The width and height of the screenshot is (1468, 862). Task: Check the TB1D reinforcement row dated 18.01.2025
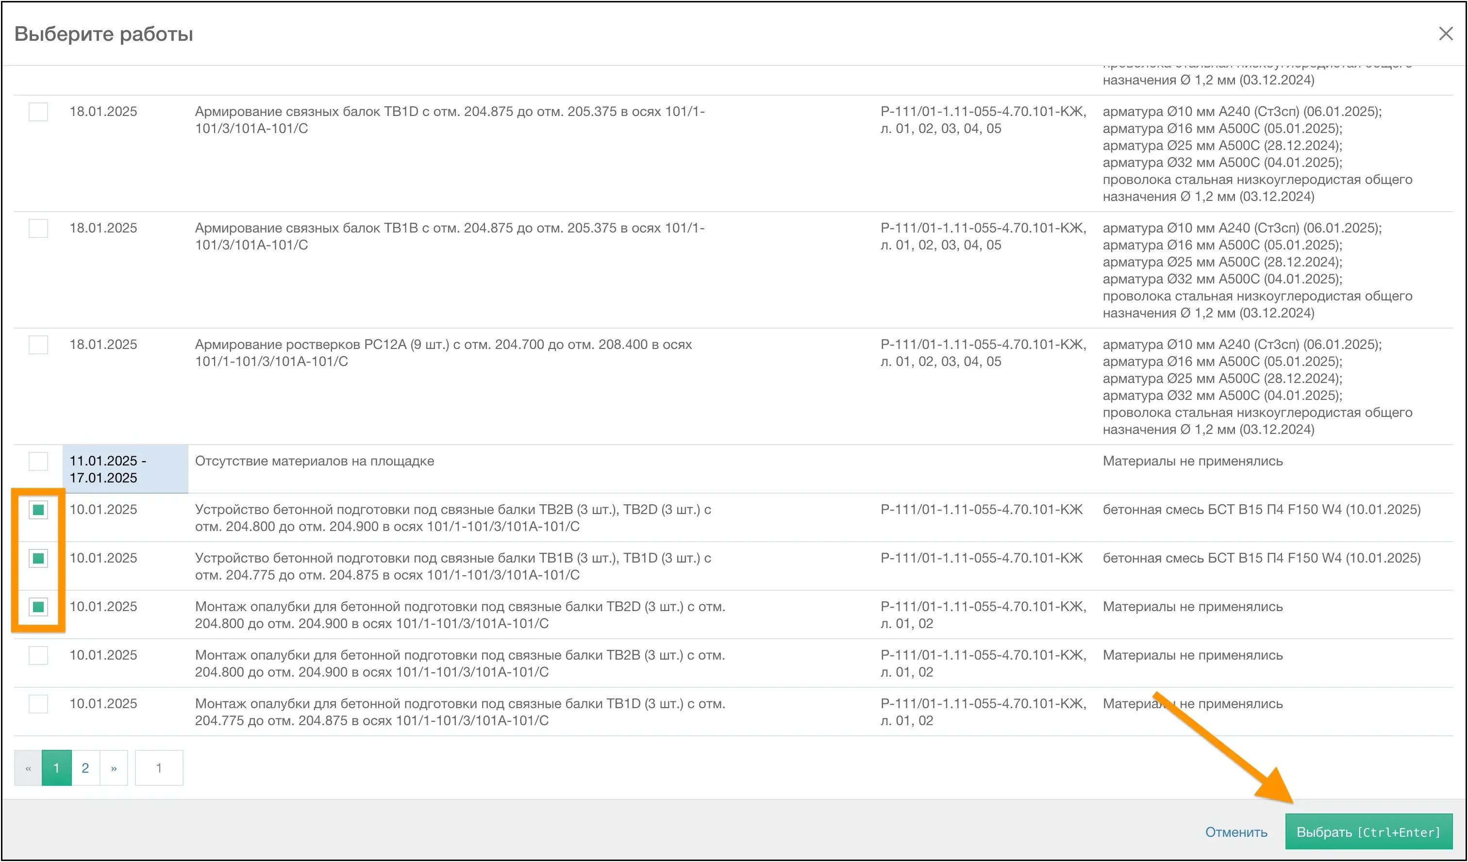point(38,111)
